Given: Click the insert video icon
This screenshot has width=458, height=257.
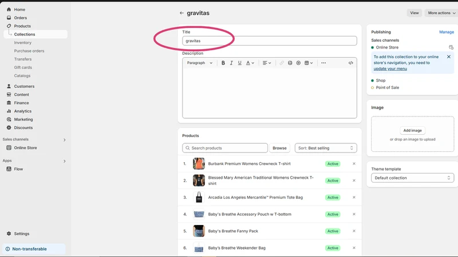Looking at the screenshot, I should point(298,63).
